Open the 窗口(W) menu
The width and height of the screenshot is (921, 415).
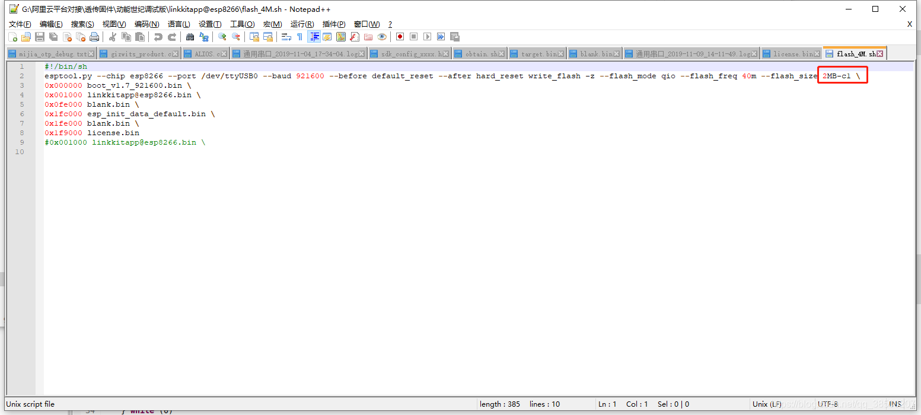click(367, 24)
